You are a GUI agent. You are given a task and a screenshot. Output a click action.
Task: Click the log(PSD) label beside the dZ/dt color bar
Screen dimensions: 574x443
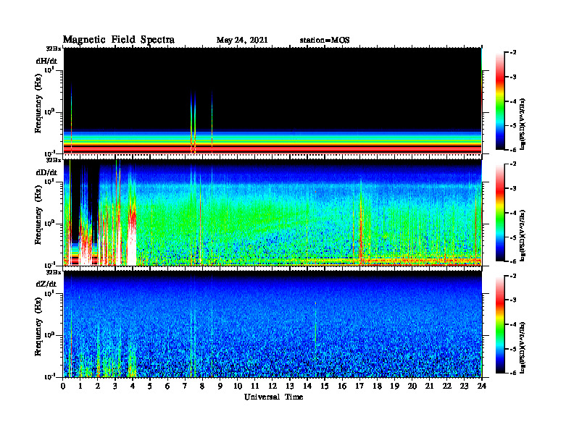(523, 347)
